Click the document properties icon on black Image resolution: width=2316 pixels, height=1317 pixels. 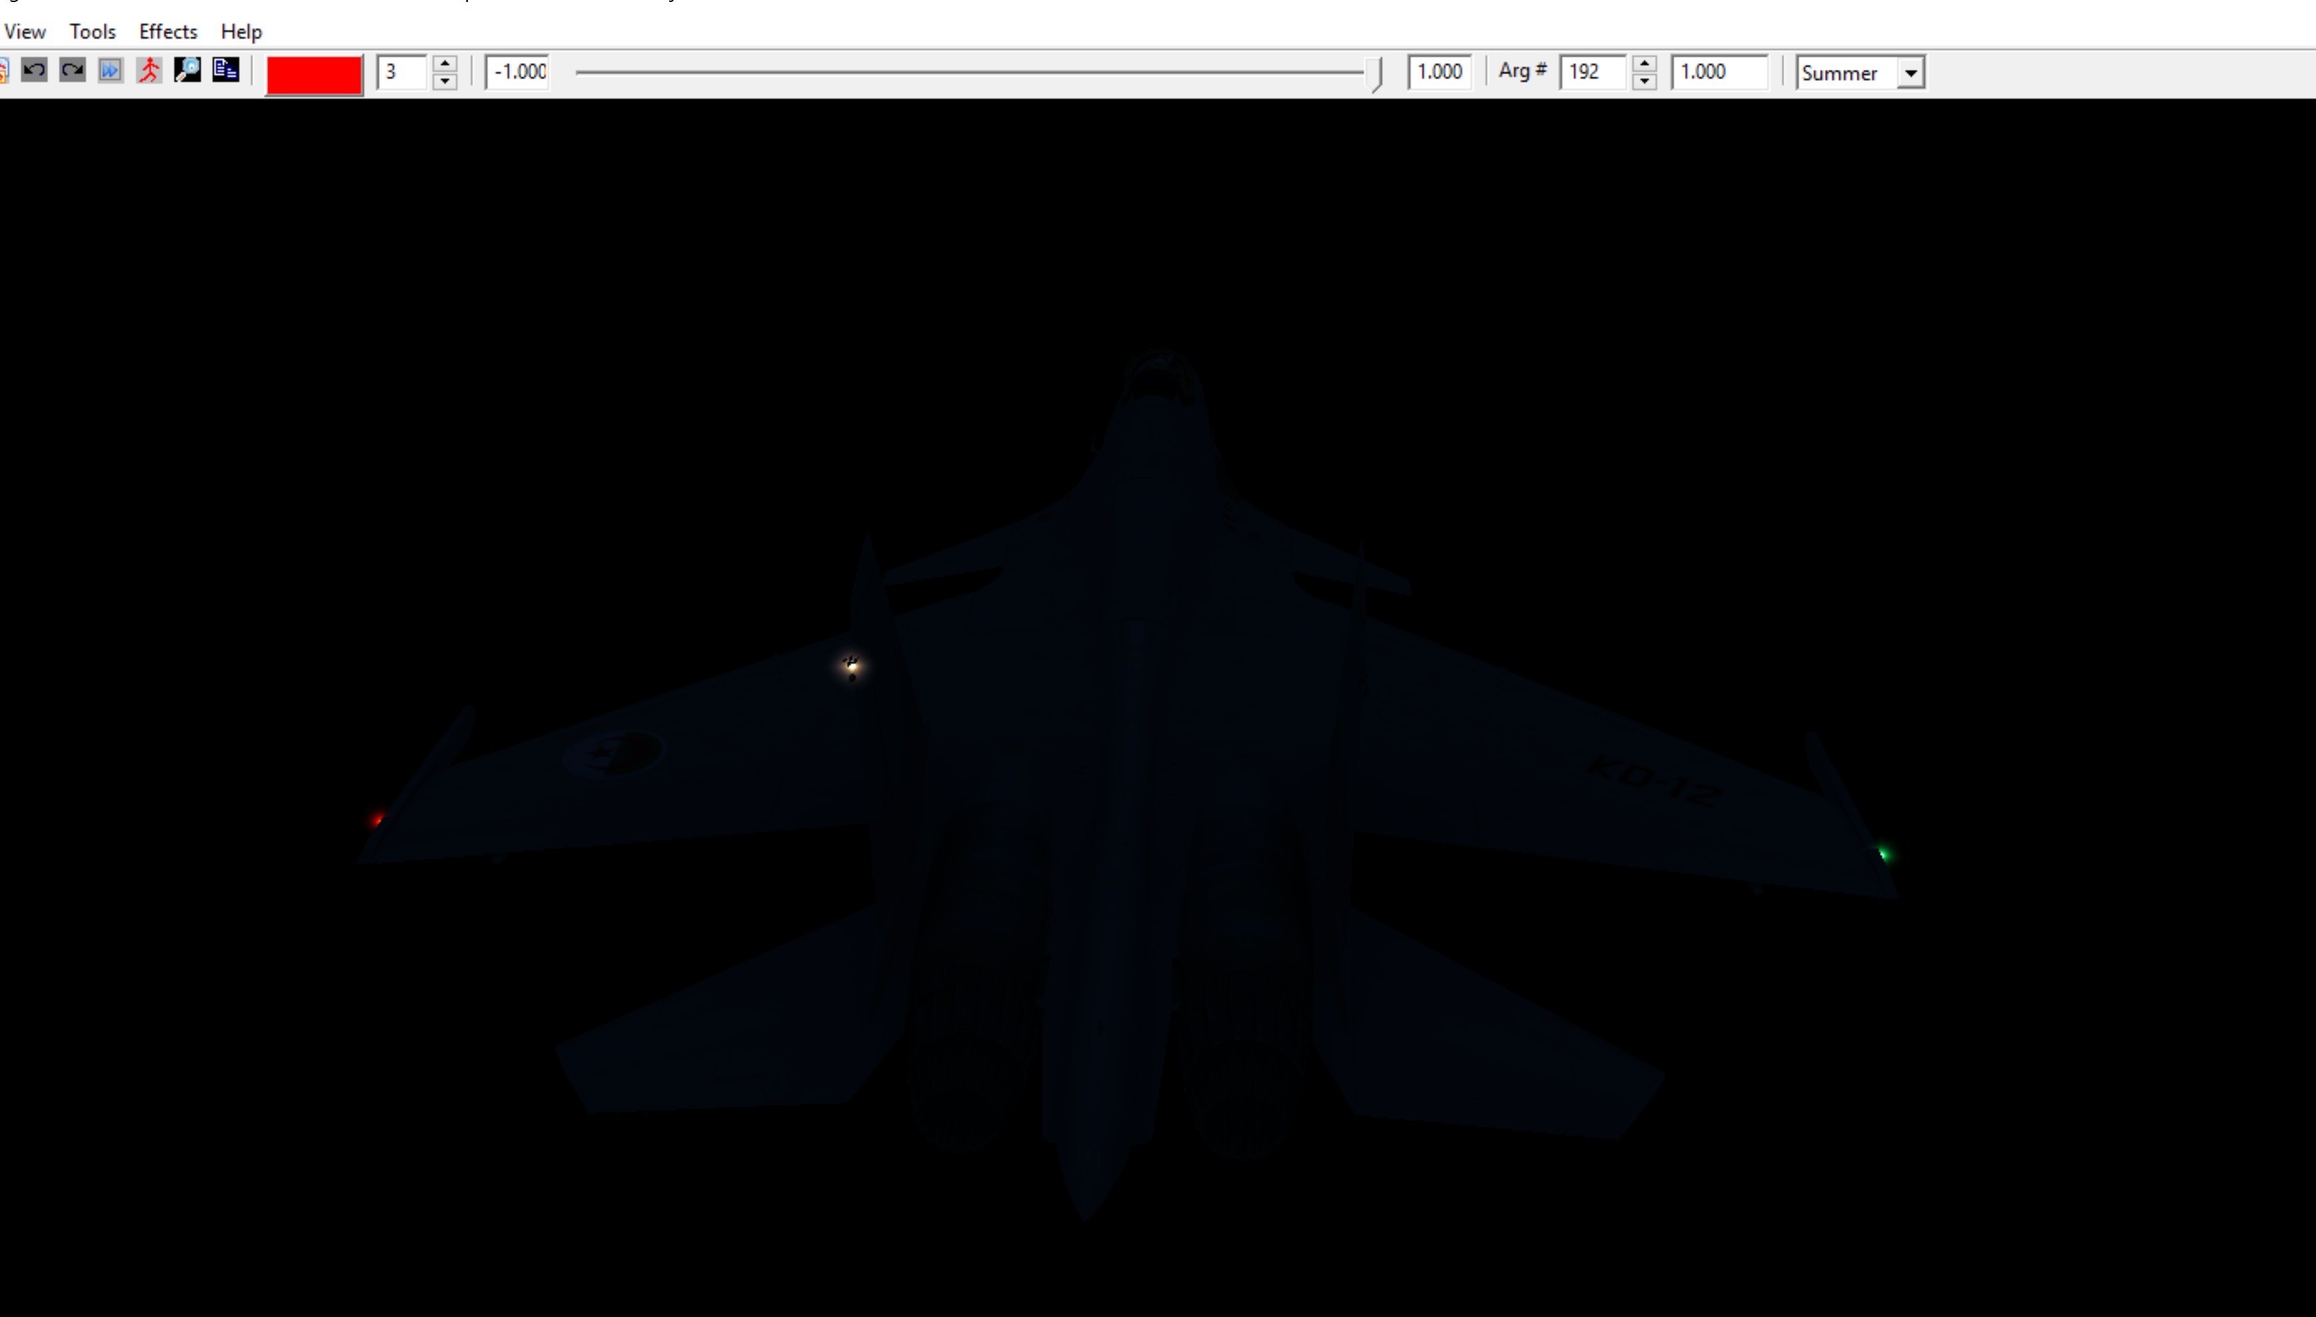point(225,71)
